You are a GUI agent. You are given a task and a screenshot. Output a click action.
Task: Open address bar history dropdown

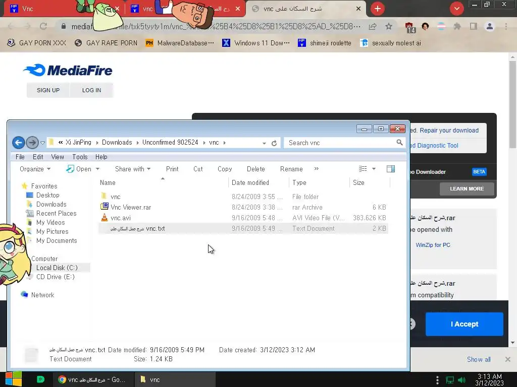point(264,143)
